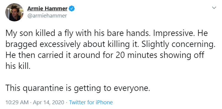Open the Twitter for iPhone source link
This screenshot has height=109, width=222.
click(x=91, y=102)
